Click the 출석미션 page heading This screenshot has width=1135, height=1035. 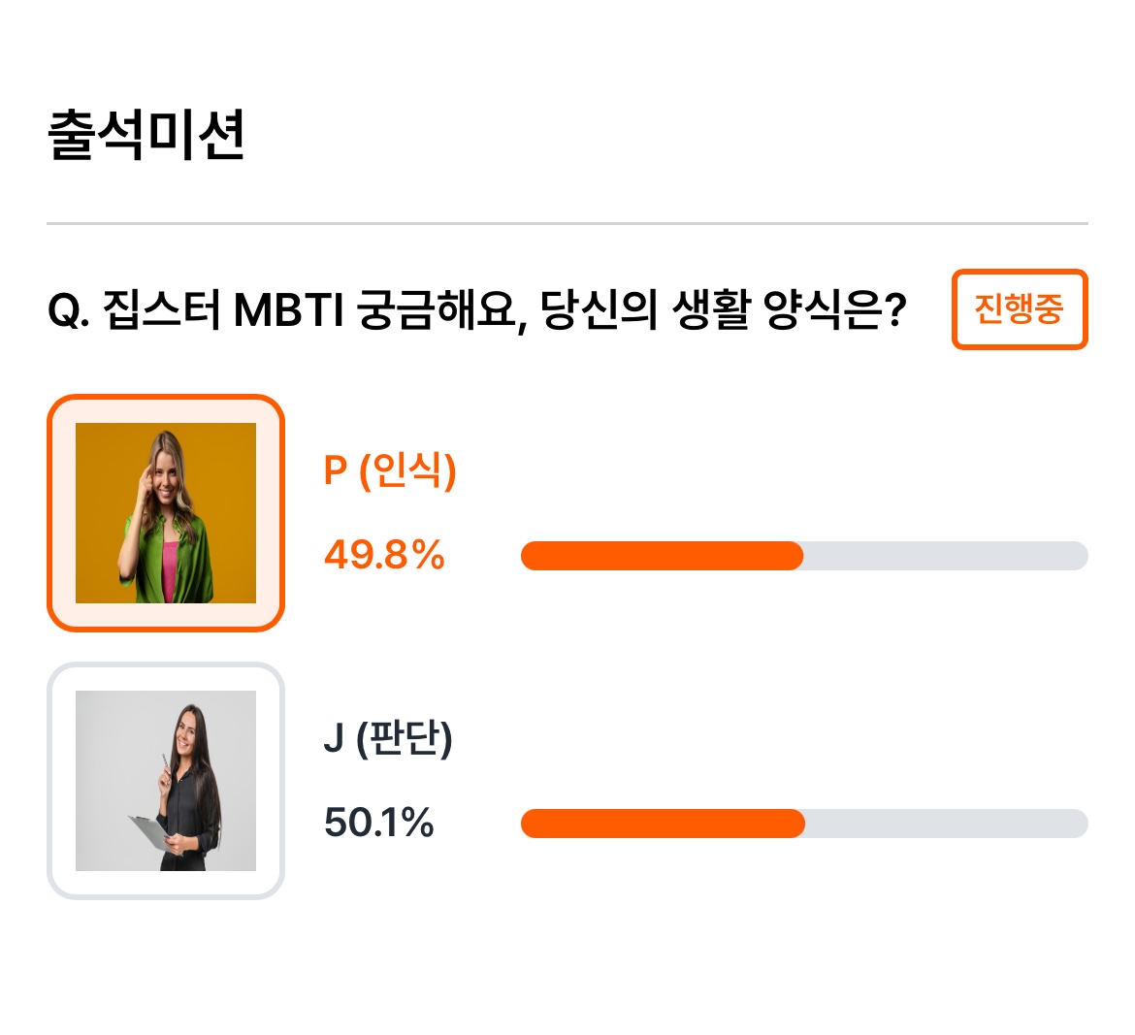(x=146, y=135)
